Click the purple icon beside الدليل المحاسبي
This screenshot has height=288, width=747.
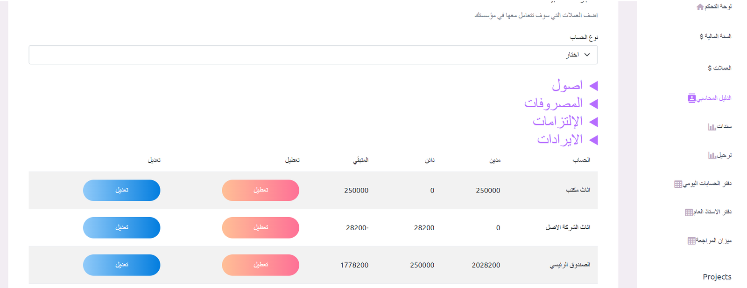[x=691, y=98]
